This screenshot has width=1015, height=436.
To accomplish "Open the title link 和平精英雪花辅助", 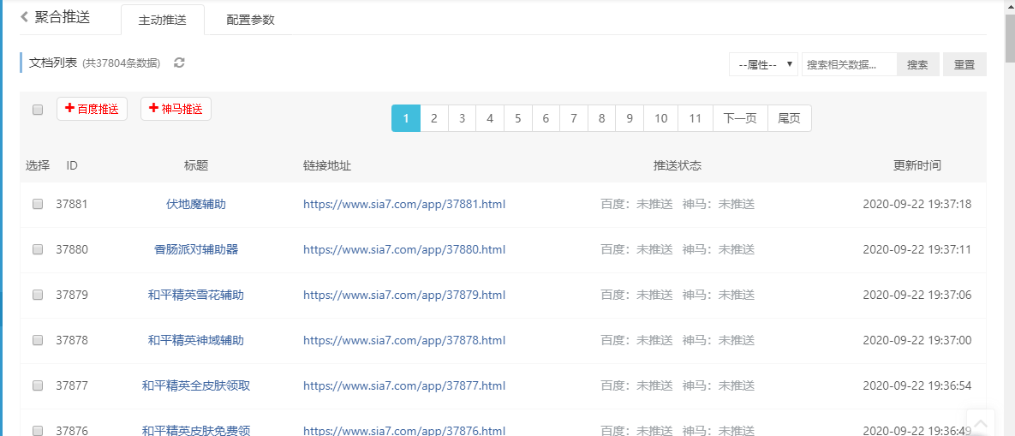I will click(x=196, y=295).
